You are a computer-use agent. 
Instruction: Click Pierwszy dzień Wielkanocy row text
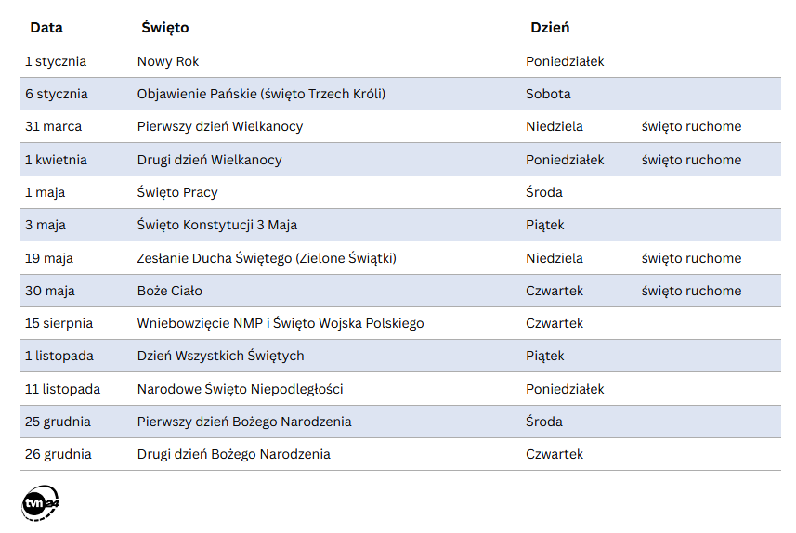(220, 126)
